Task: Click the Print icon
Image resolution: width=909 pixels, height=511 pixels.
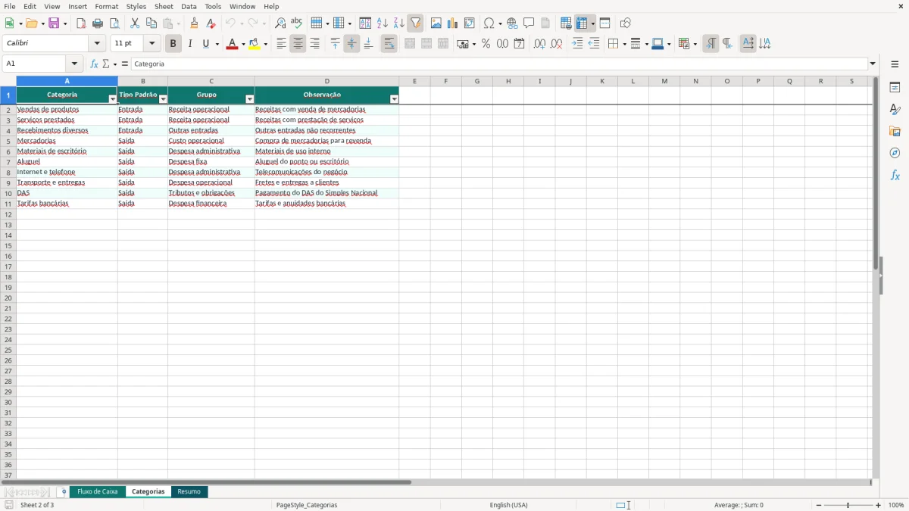Action: pos(98,23)
